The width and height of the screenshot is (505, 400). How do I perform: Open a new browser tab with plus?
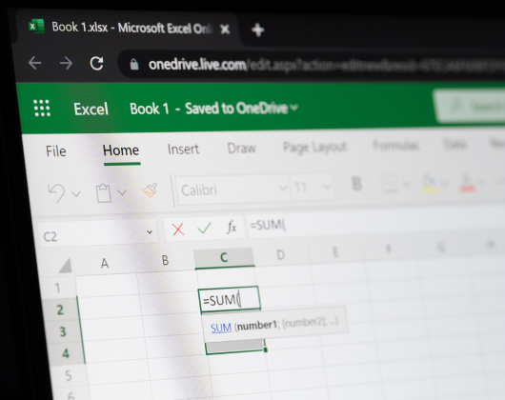(x=257, y=30)
